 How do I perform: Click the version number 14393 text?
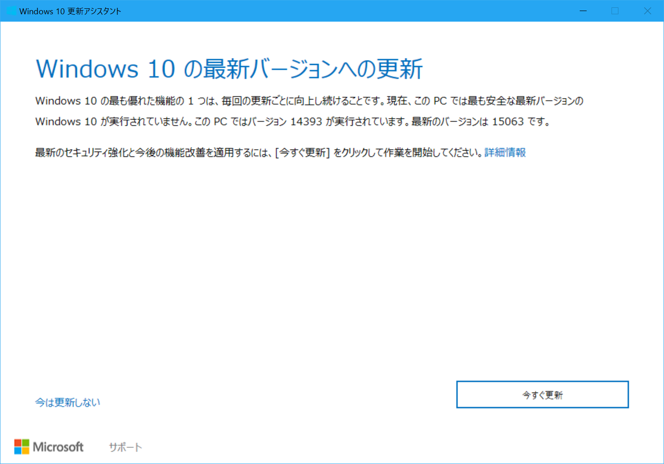[x=306, y=122]
